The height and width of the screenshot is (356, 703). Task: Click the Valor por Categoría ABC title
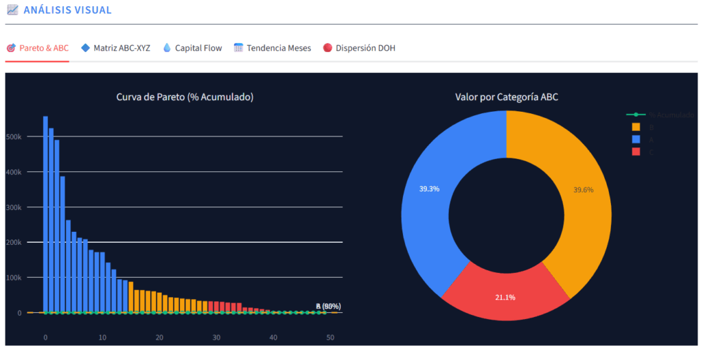point(506,97)
